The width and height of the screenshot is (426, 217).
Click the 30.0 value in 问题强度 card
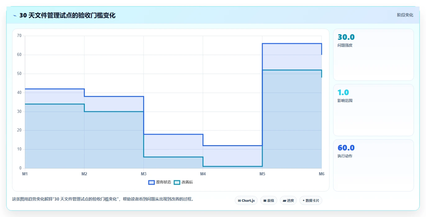click(x=346, y=37)
